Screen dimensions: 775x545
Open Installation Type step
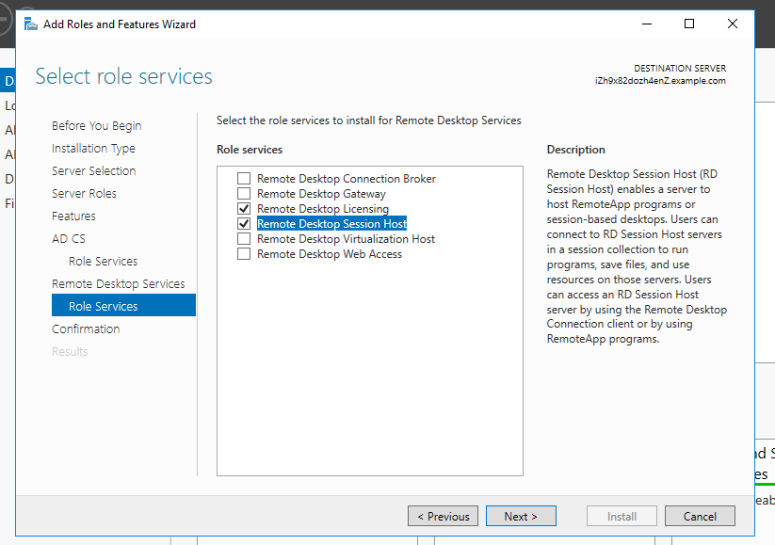[x=93, y=148]
